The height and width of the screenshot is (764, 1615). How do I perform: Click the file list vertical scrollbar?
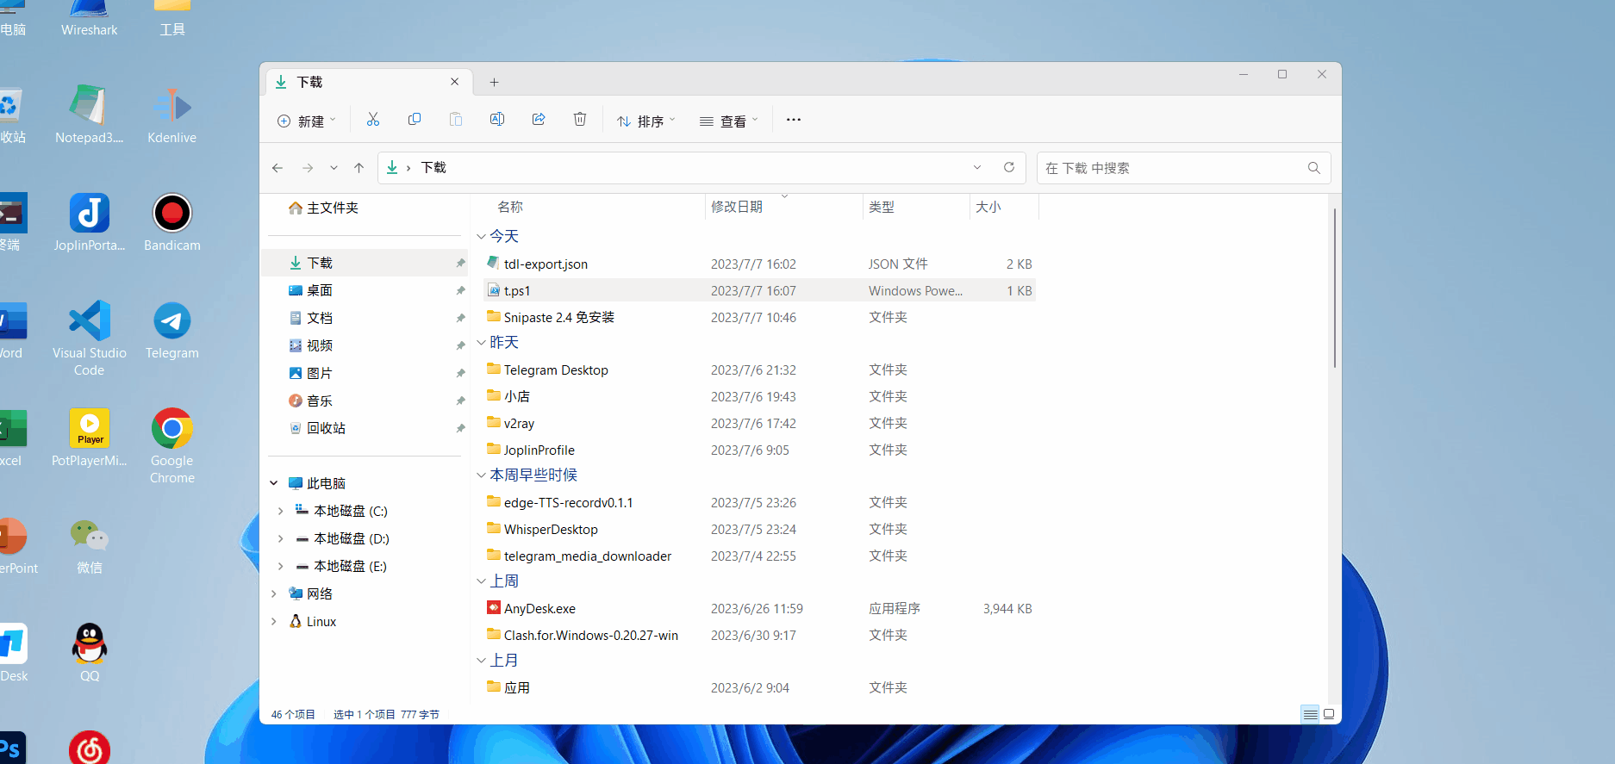1335,288
